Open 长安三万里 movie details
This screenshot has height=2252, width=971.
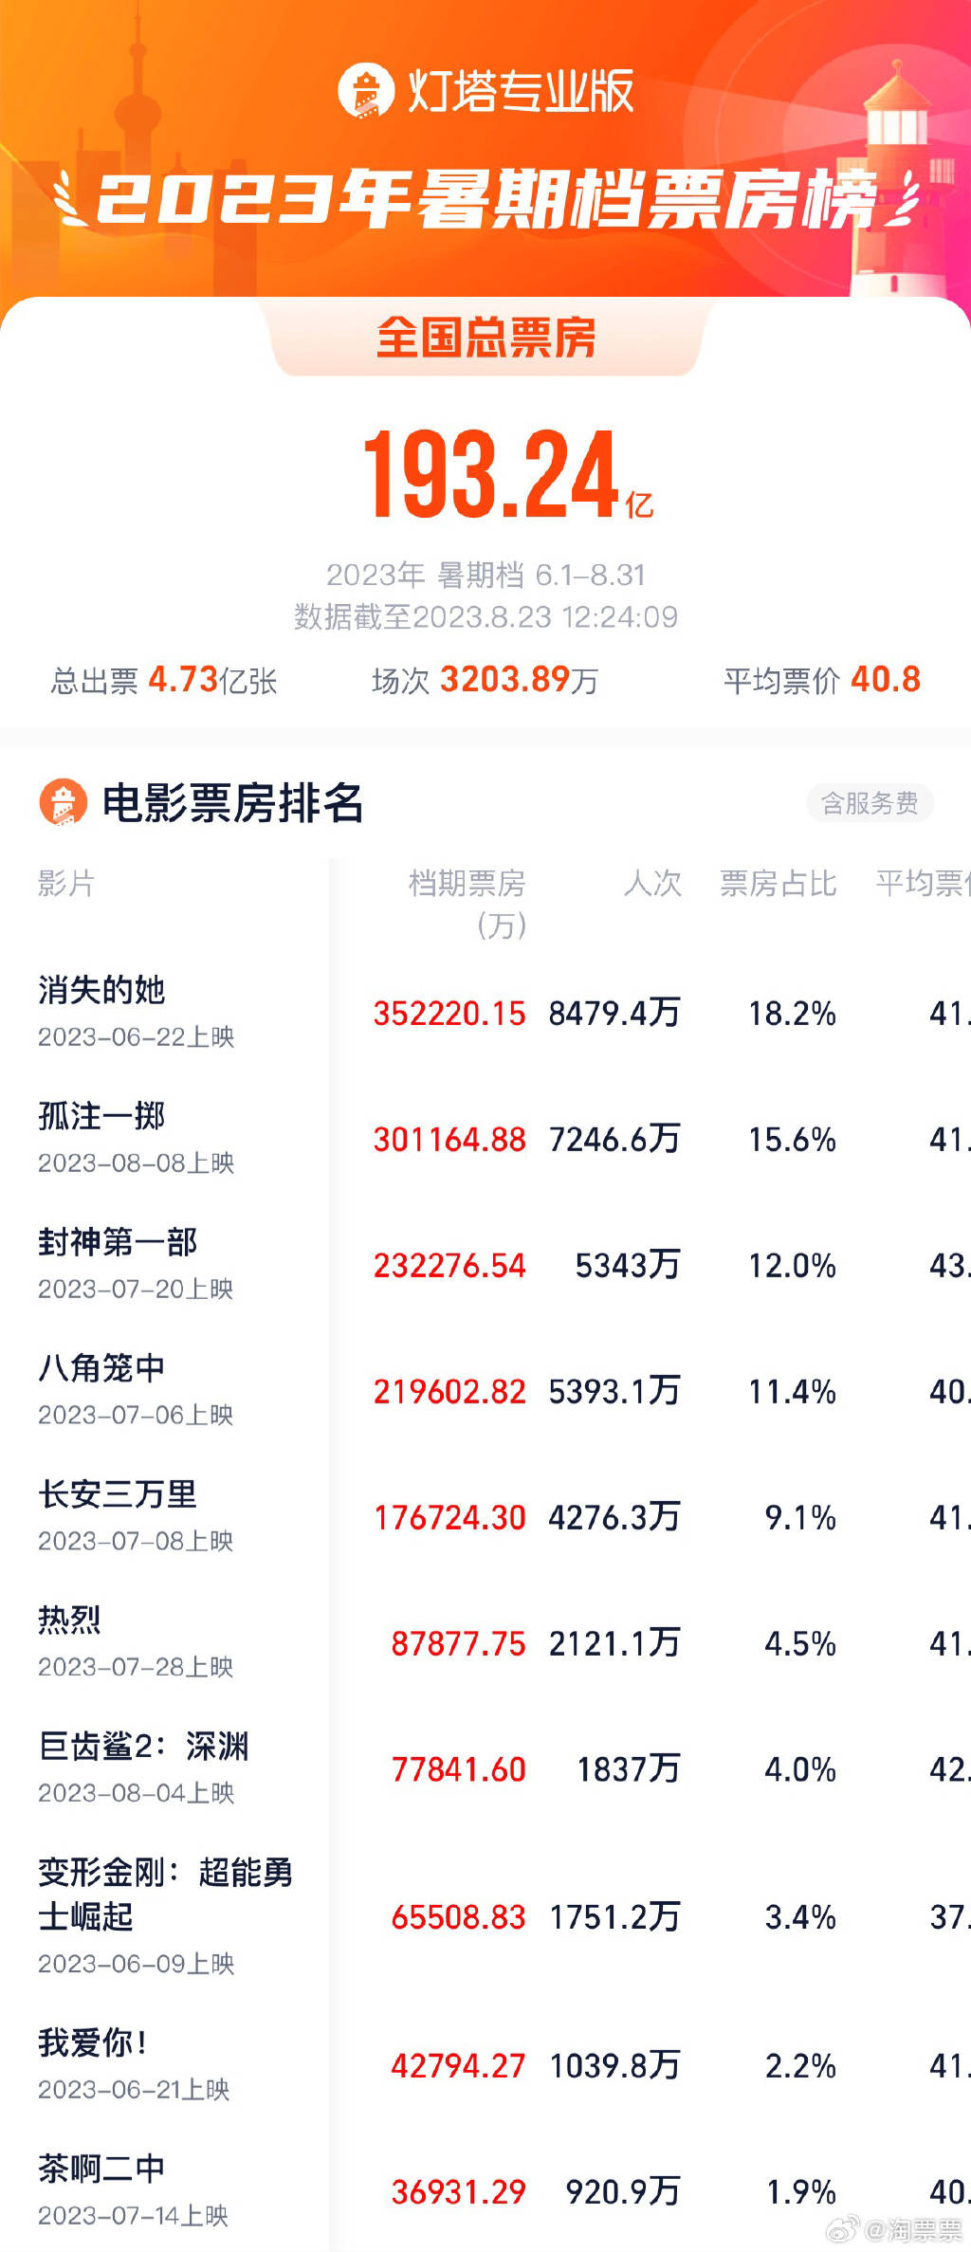[x=118, y=1494]
